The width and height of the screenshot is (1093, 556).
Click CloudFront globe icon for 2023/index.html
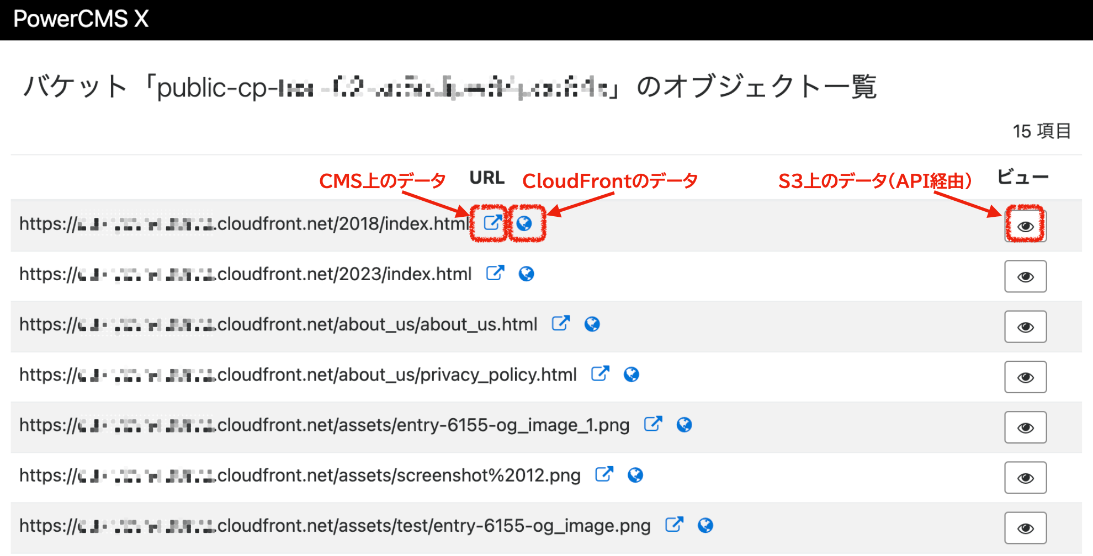tap(527, 274)
